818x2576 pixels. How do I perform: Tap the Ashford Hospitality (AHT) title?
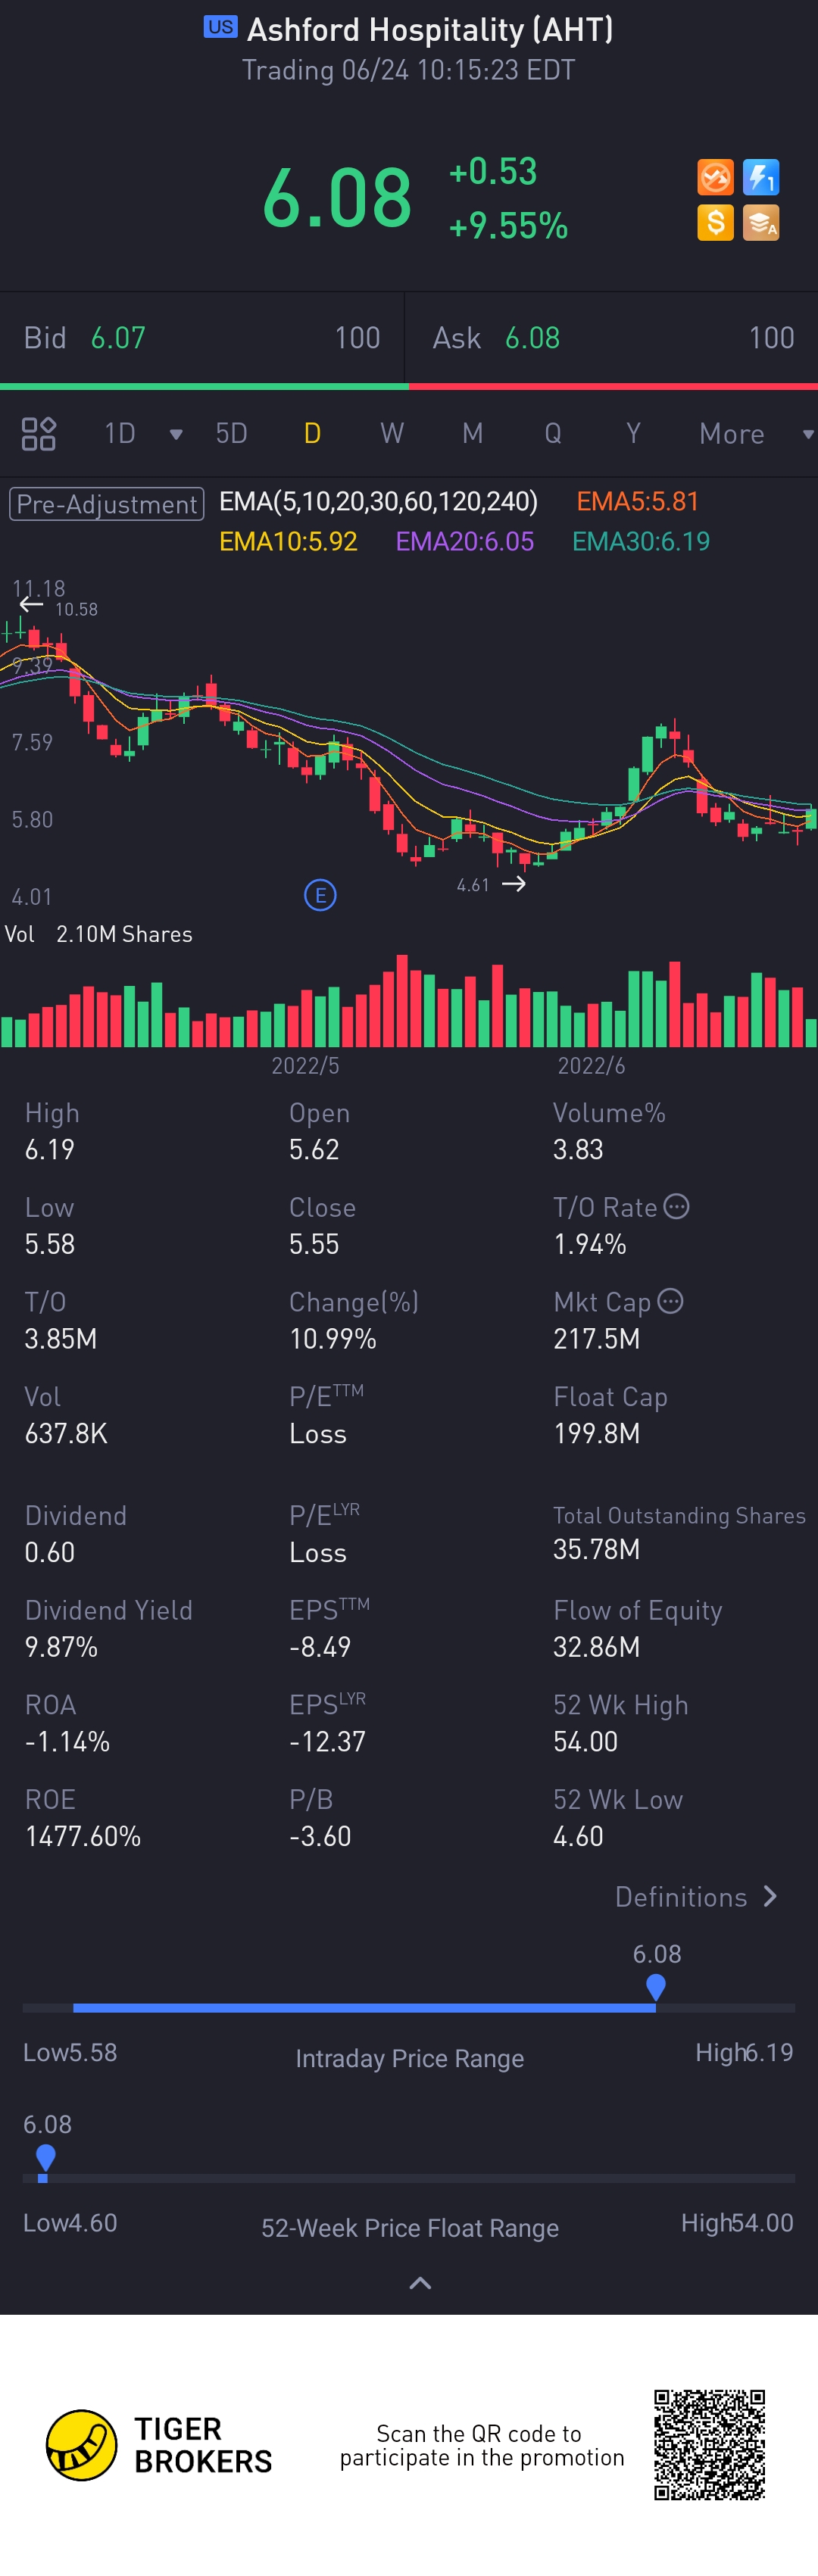(x=430, y=30)
